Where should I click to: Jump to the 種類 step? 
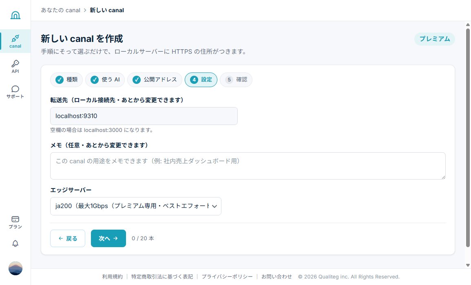pos(66,80)
